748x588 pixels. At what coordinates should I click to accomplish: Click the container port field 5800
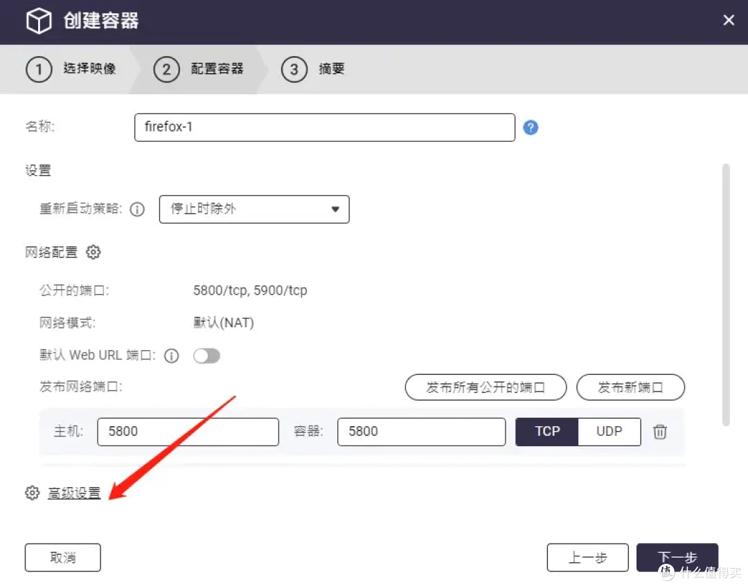click(x=421, y=432)
